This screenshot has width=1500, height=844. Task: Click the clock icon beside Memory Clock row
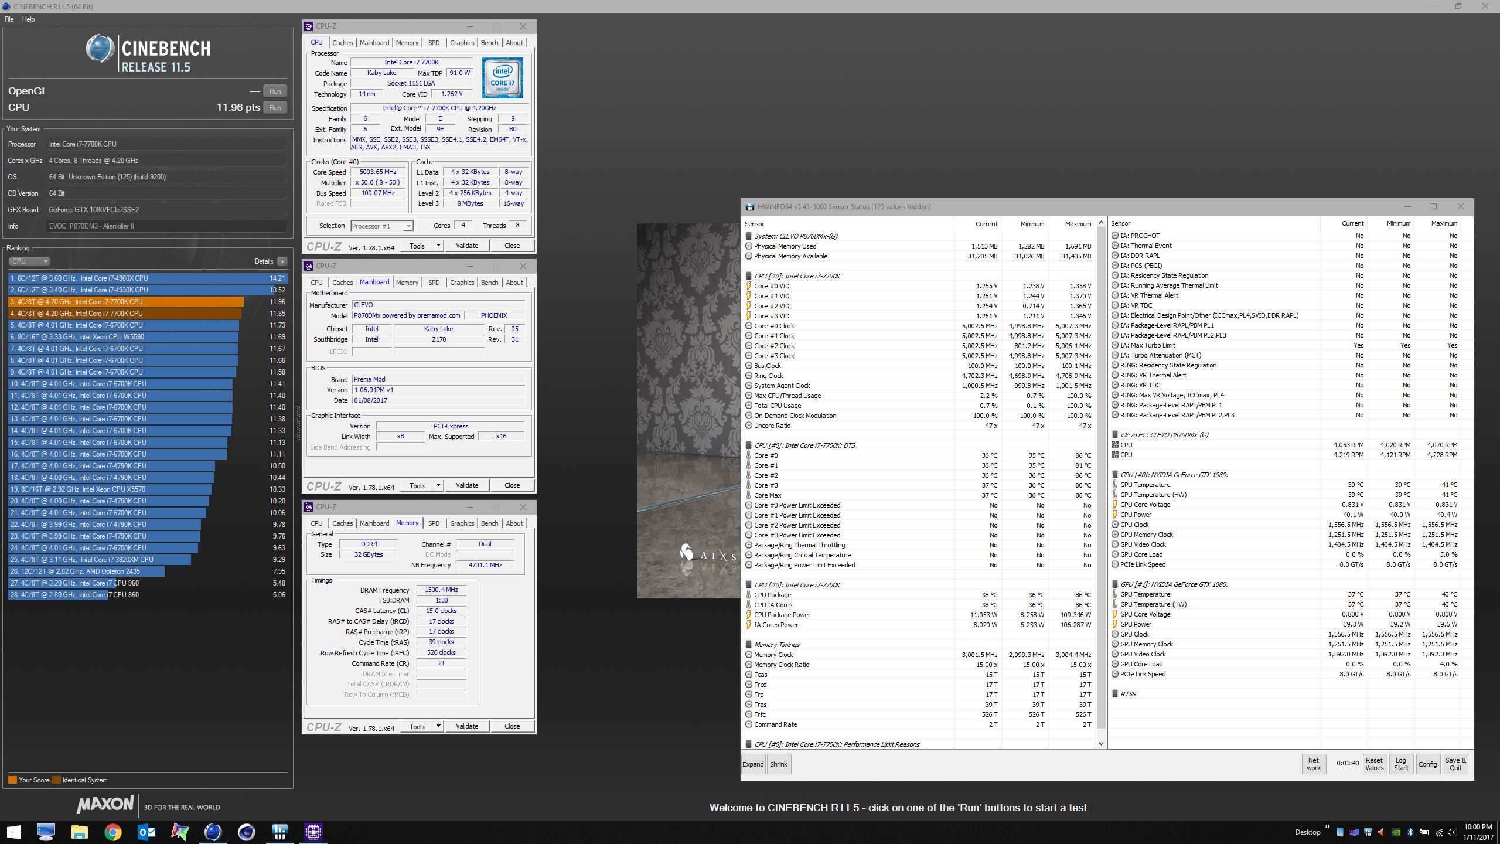(x=749, y=655)
